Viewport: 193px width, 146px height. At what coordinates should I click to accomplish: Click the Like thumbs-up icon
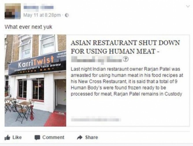(x=7, y=138)
